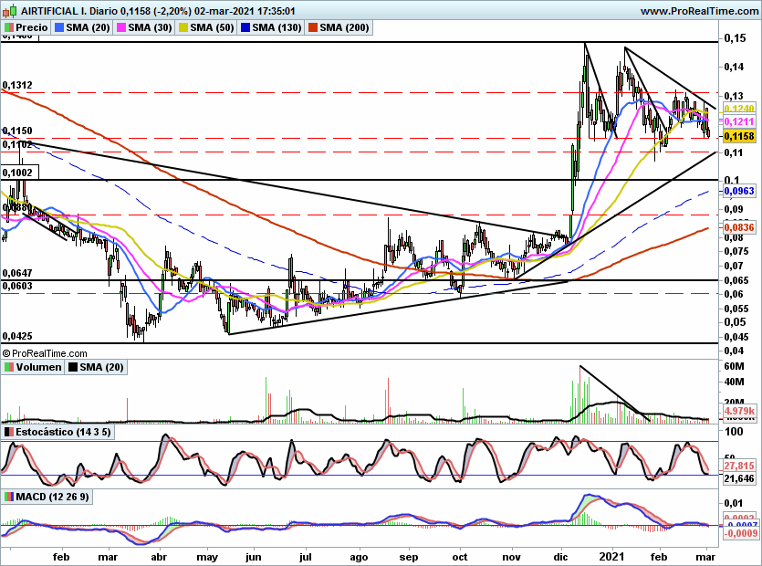Screen dimensions: 762x566
Task: Click the MACD panel multicolor icon
Action: point(9,497)
